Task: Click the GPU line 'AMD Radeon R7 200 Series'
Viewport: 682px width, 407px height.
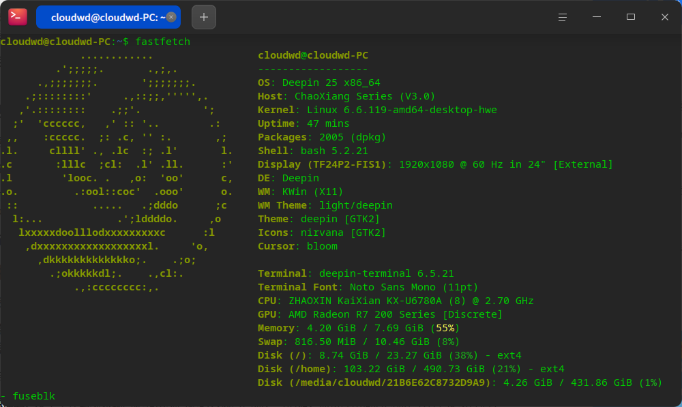Action: pyautogui.click(x=380, y=314)
